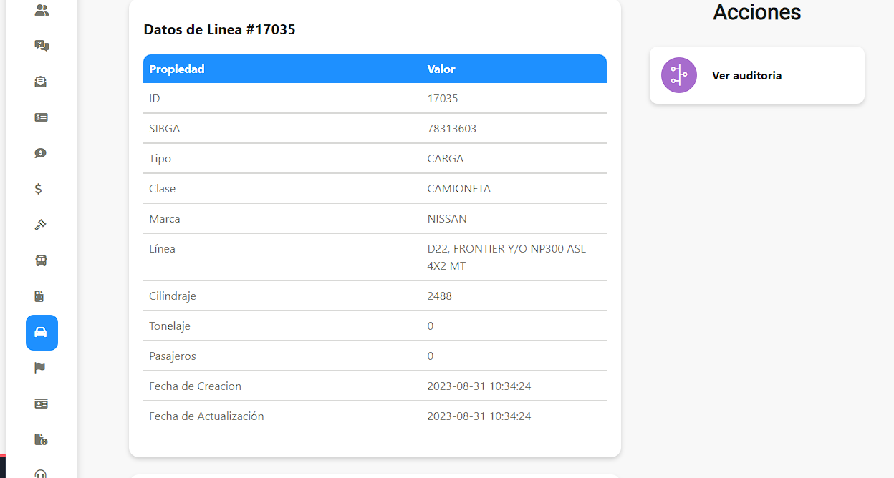The image size is (894, 478).
Task: Click the Propiedad column header
Action: pos(177,69)
